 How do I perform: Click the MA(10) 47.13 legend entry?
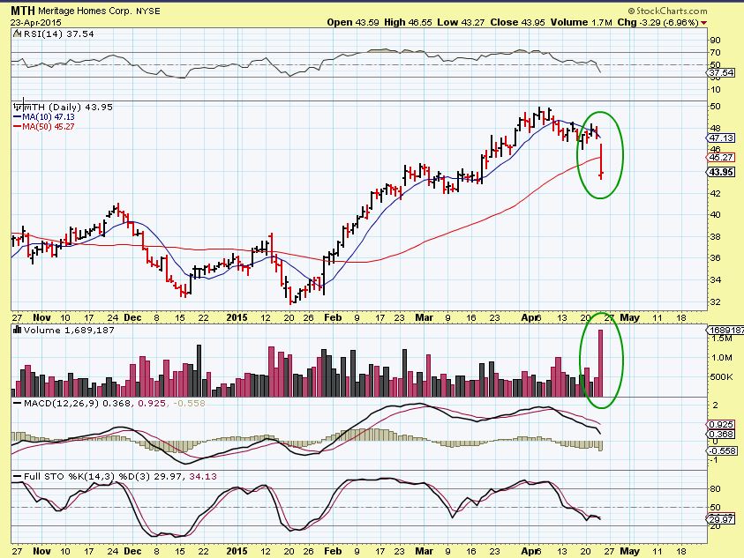pos(43,116)
